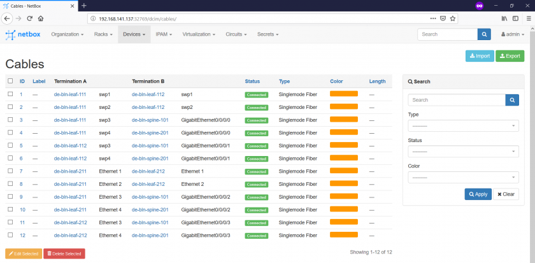Screen dimensions: 535x263
Task: Open the browser library icon
Action: pos(504,18)
